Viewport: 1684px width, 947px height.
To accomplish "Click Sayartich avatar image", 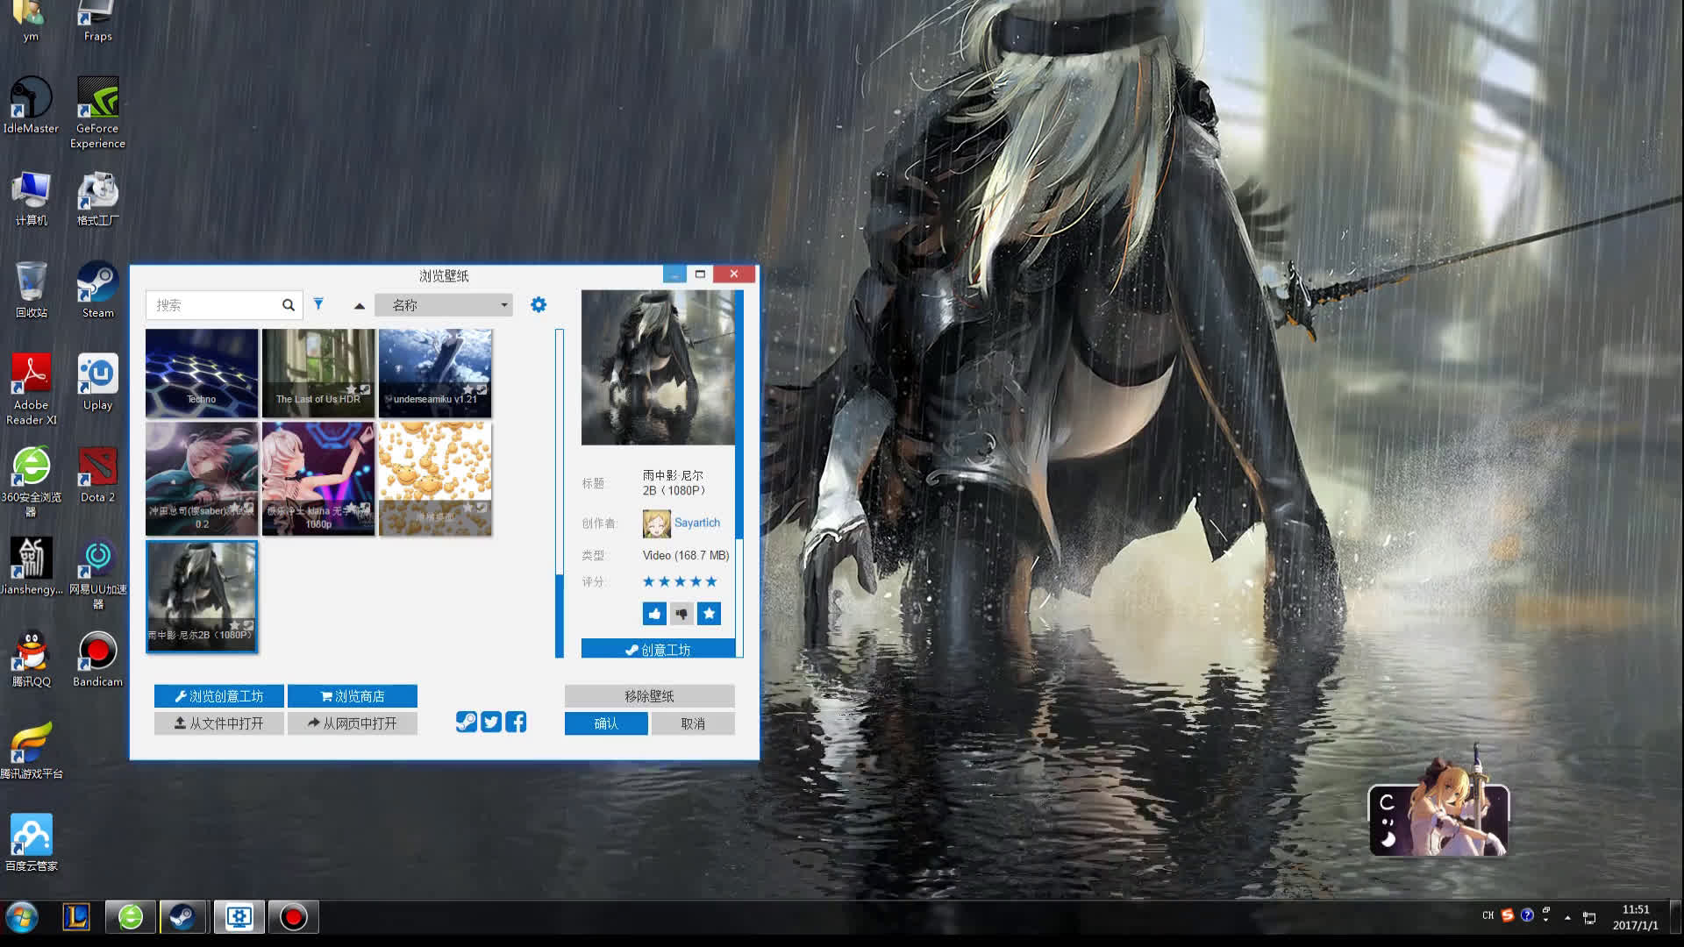I will click(656, 523).
